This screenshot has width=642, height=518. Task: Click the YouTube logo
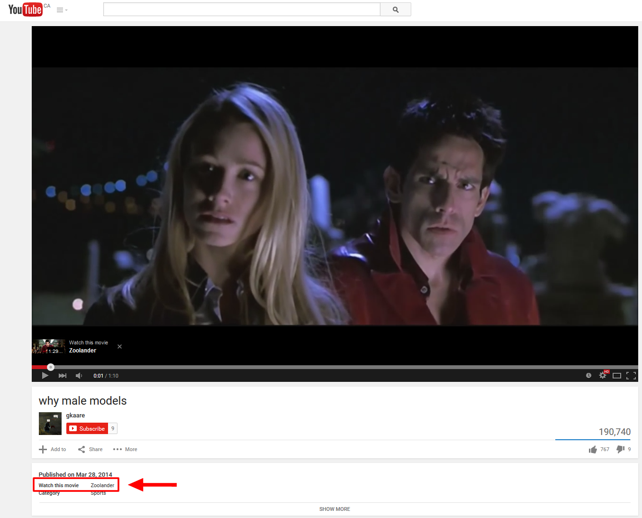point(26,9)
